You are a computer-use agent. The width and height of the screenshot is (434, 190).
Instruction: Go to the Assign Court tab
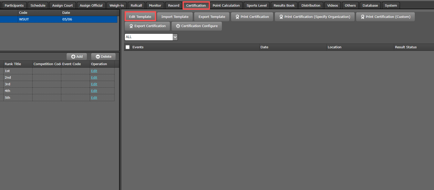pyautogui.click(x=63, y=5)
